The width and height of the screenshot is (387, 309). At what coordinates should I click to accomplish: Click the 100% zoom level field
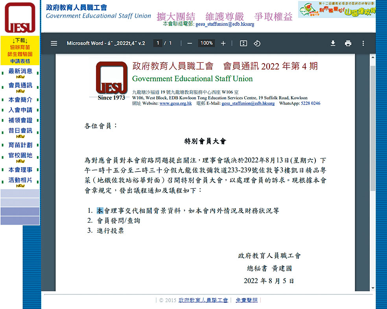point(206,43)
